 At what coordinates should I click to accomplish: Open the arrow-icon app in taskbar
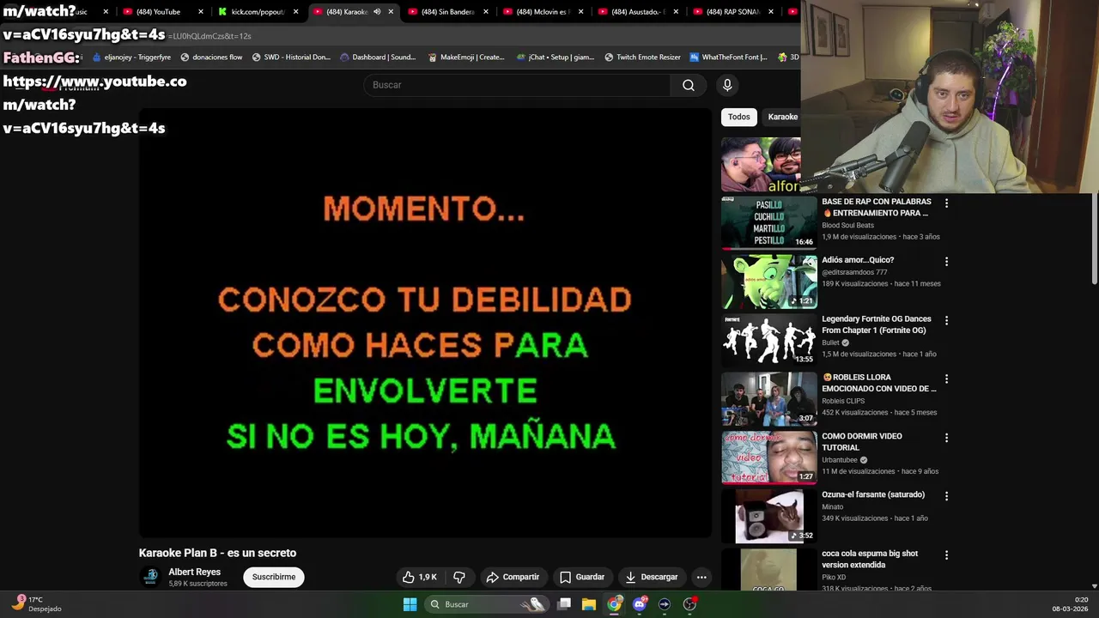click(664, 604)
